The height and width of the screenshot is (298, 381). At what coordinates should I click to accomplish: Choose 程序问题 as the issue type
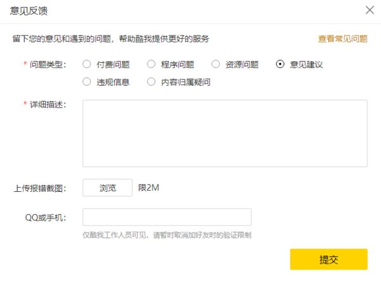point(151,64)
